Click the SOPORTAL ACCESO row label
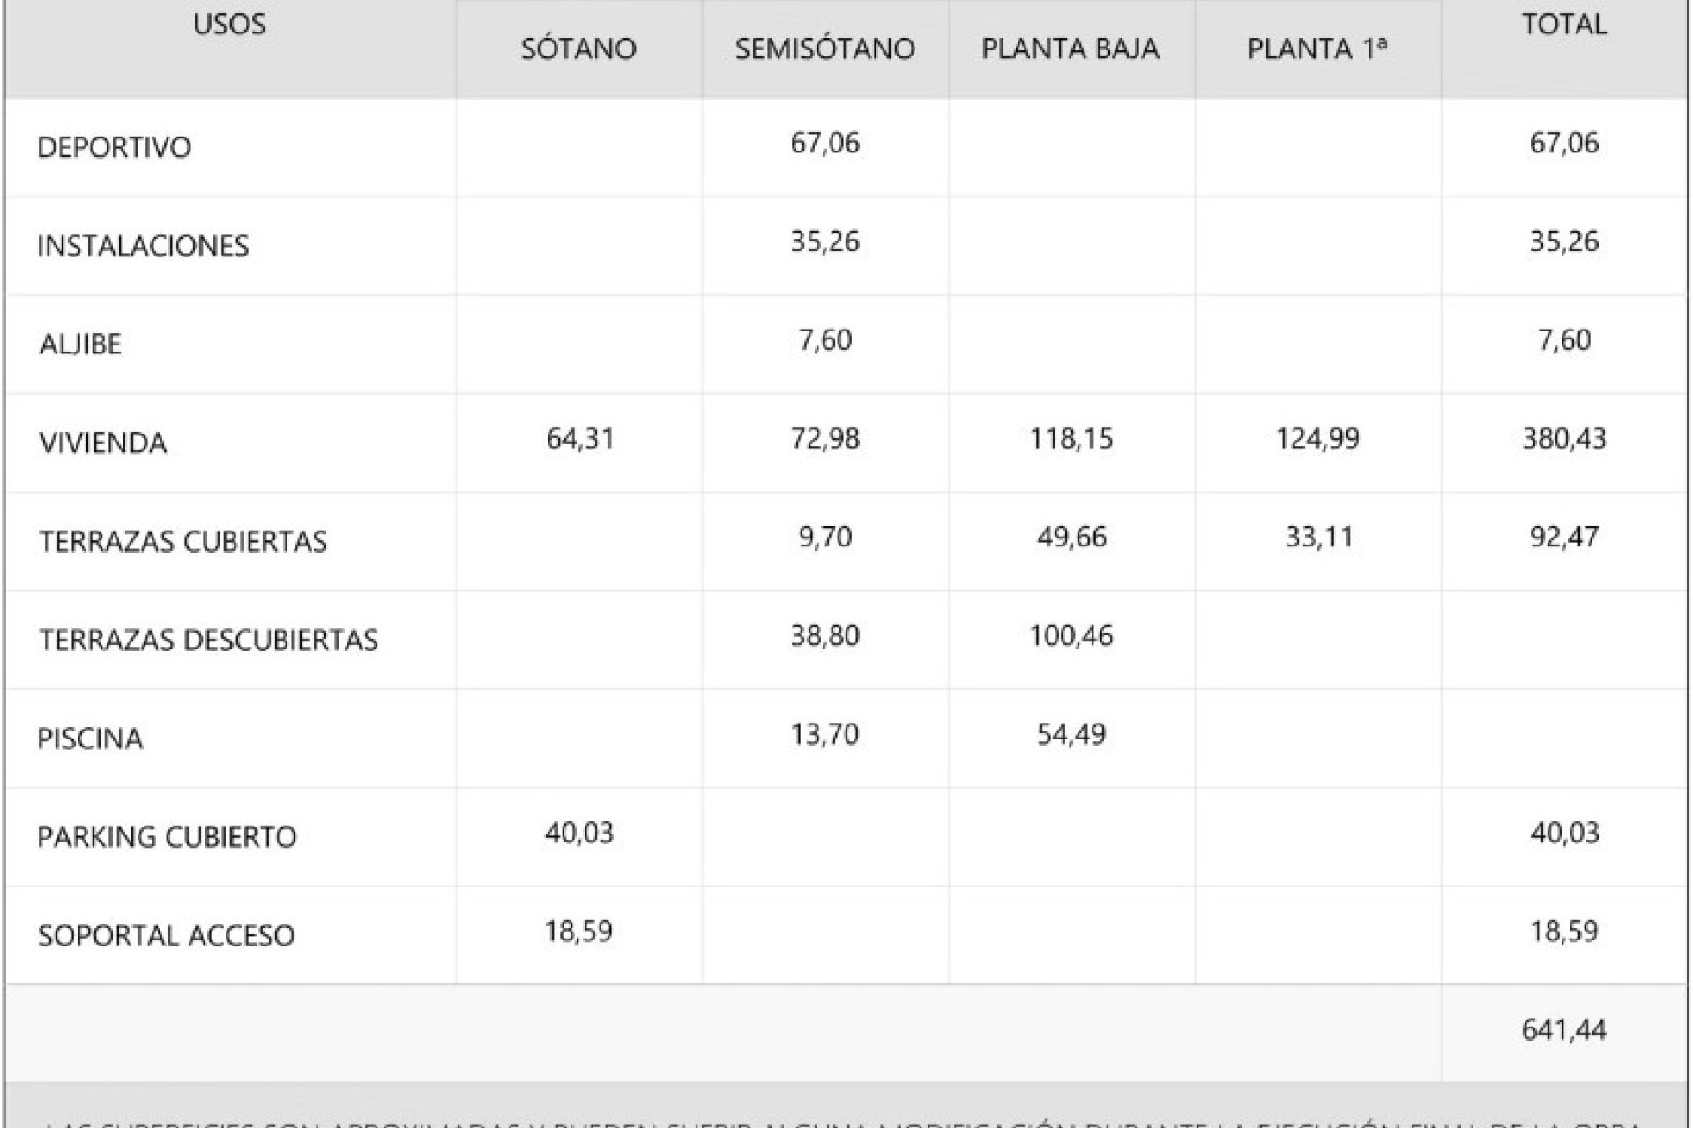This screenshot has width=1693, height=1128. pos(166,936)
